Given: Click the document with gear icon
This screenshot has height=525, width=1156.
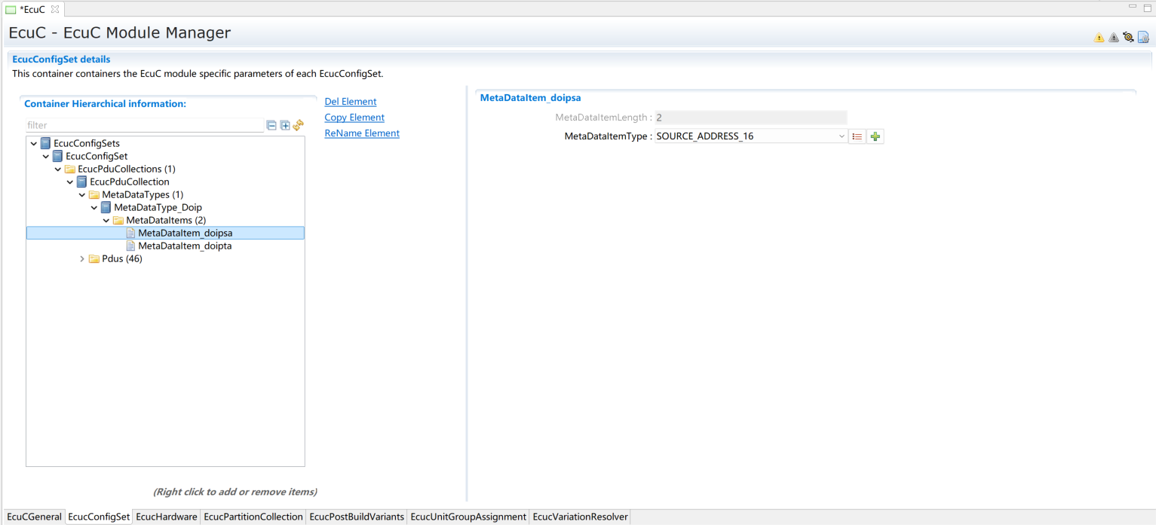Looking at the screenshot, I should [1143, 37].
